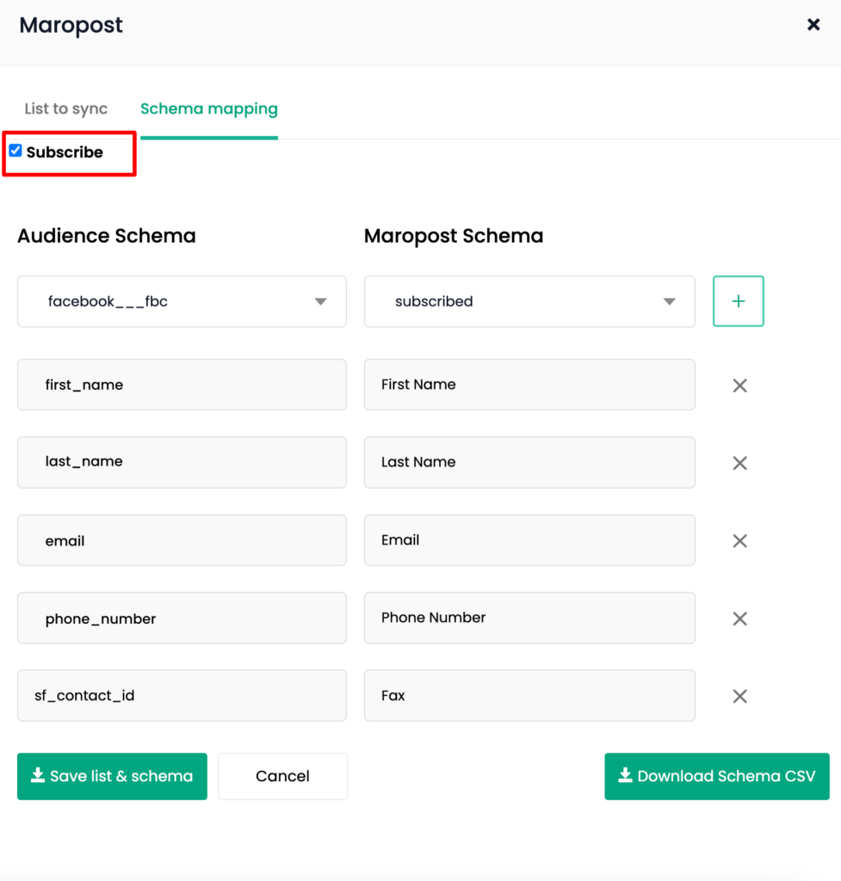Delete the email mapping row
841x881 pixels.
[739, 541]
